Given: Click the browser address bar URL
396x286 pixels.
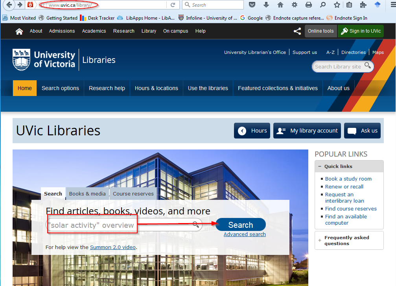Looking at the screenshot, I should coord(70,5).
